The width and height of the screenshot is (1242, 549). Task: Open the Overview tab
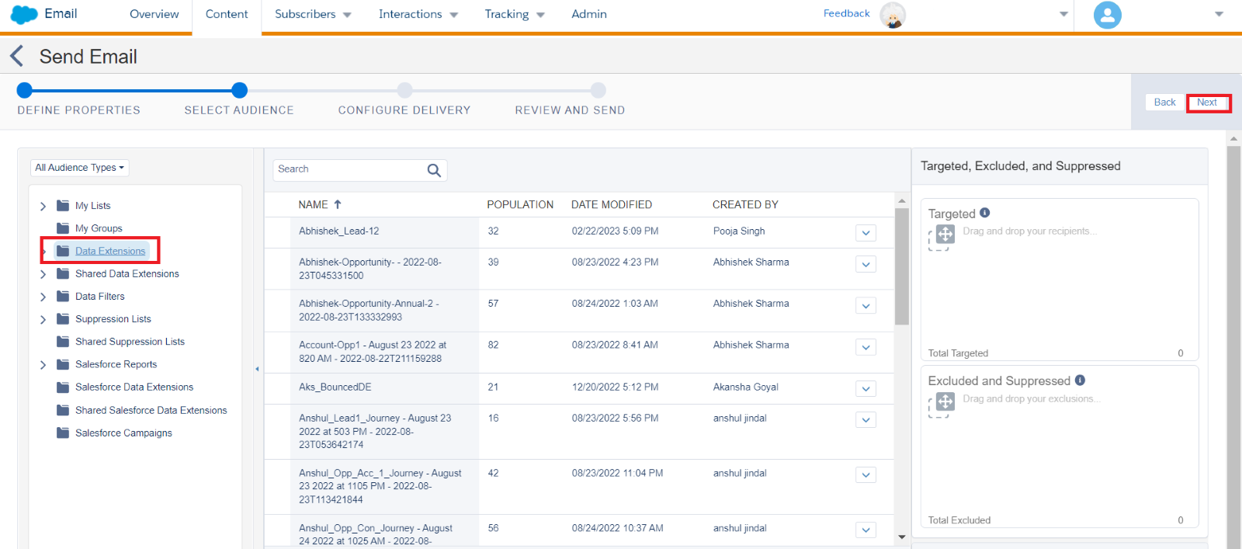(x=154, y=14)
